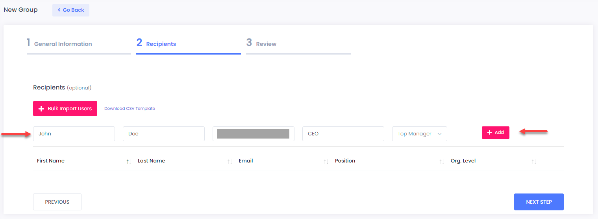Focus the first name field containing John
The height and width of the screenshot is (219, 598).
[74, 134]
